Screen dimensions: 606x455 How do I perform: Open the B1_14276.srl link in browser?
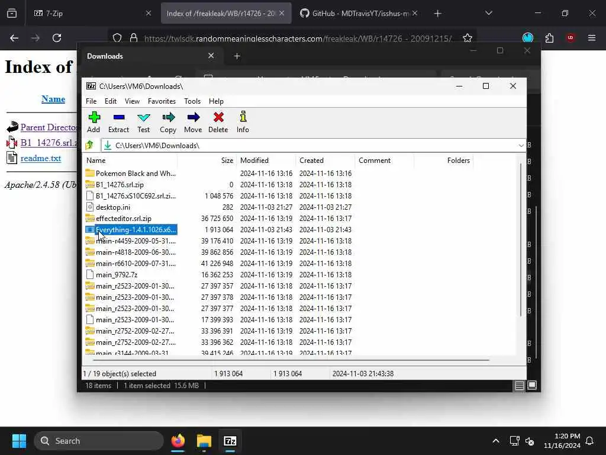pyautogui.click(x=49, y=143)
